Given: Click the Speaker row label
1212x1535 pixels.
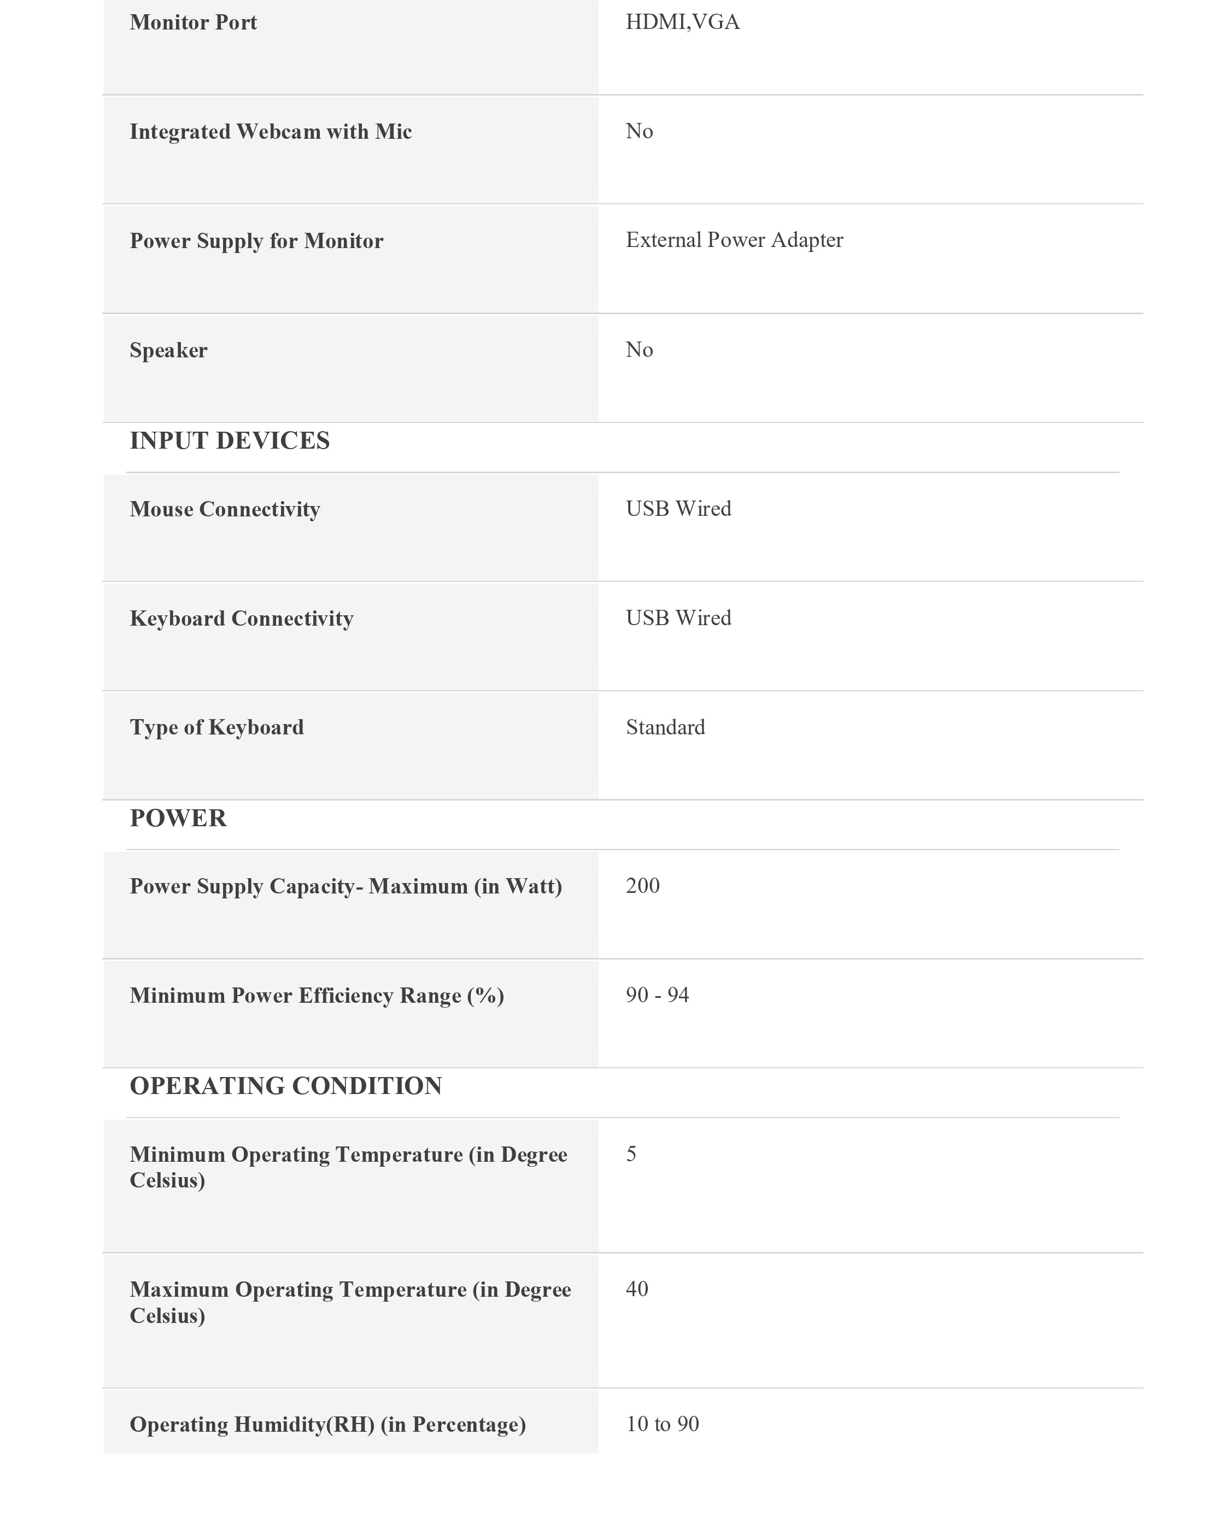Looking at the screenshot, I should pyautogui.click(x=168, y=350).
